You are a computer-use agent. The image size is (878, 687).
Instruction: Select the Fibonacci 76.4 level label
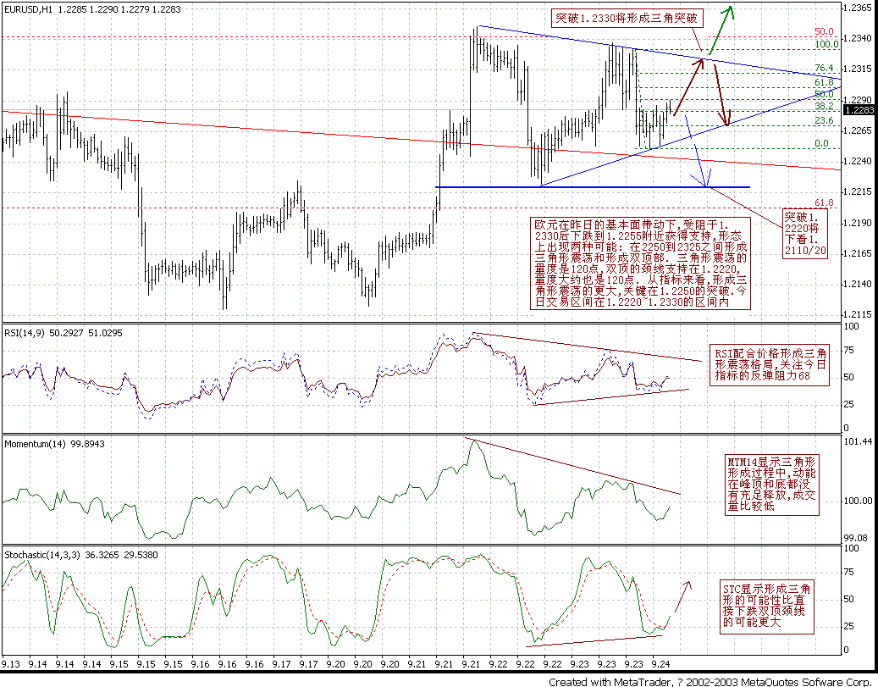click(825, 69)
